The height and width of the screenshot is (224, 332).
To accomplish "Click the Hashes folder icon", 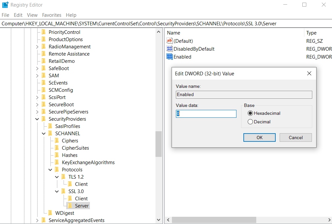I will pyautogui.click(x=57, y=155).
